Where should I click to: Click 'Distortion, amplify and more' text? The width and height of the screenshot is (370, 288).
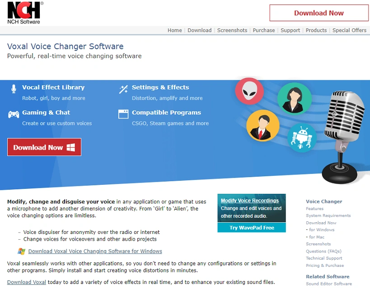(167, 98)
